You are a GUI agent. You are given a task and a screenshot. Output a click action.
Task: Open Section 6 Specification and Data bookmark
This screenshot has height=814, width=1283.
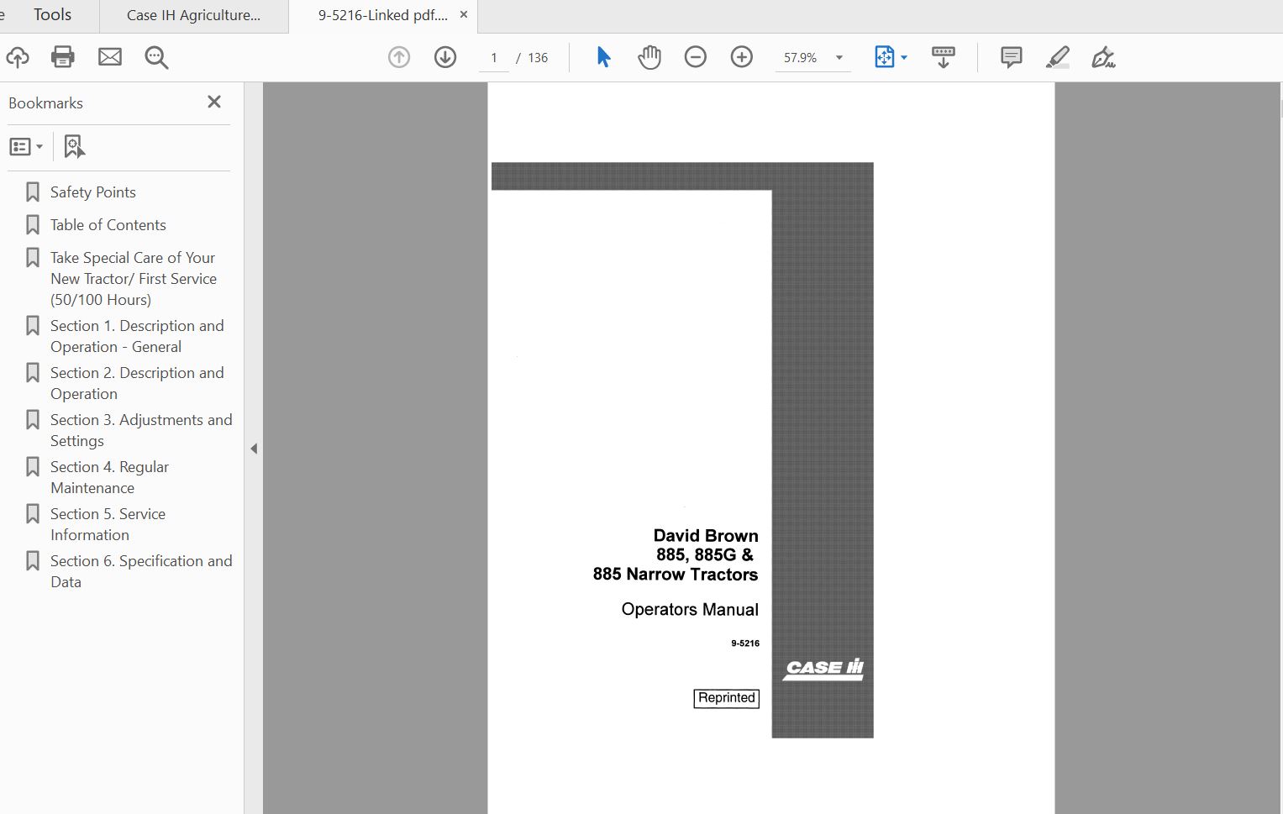pyautogui.click(x=141, y=571)
